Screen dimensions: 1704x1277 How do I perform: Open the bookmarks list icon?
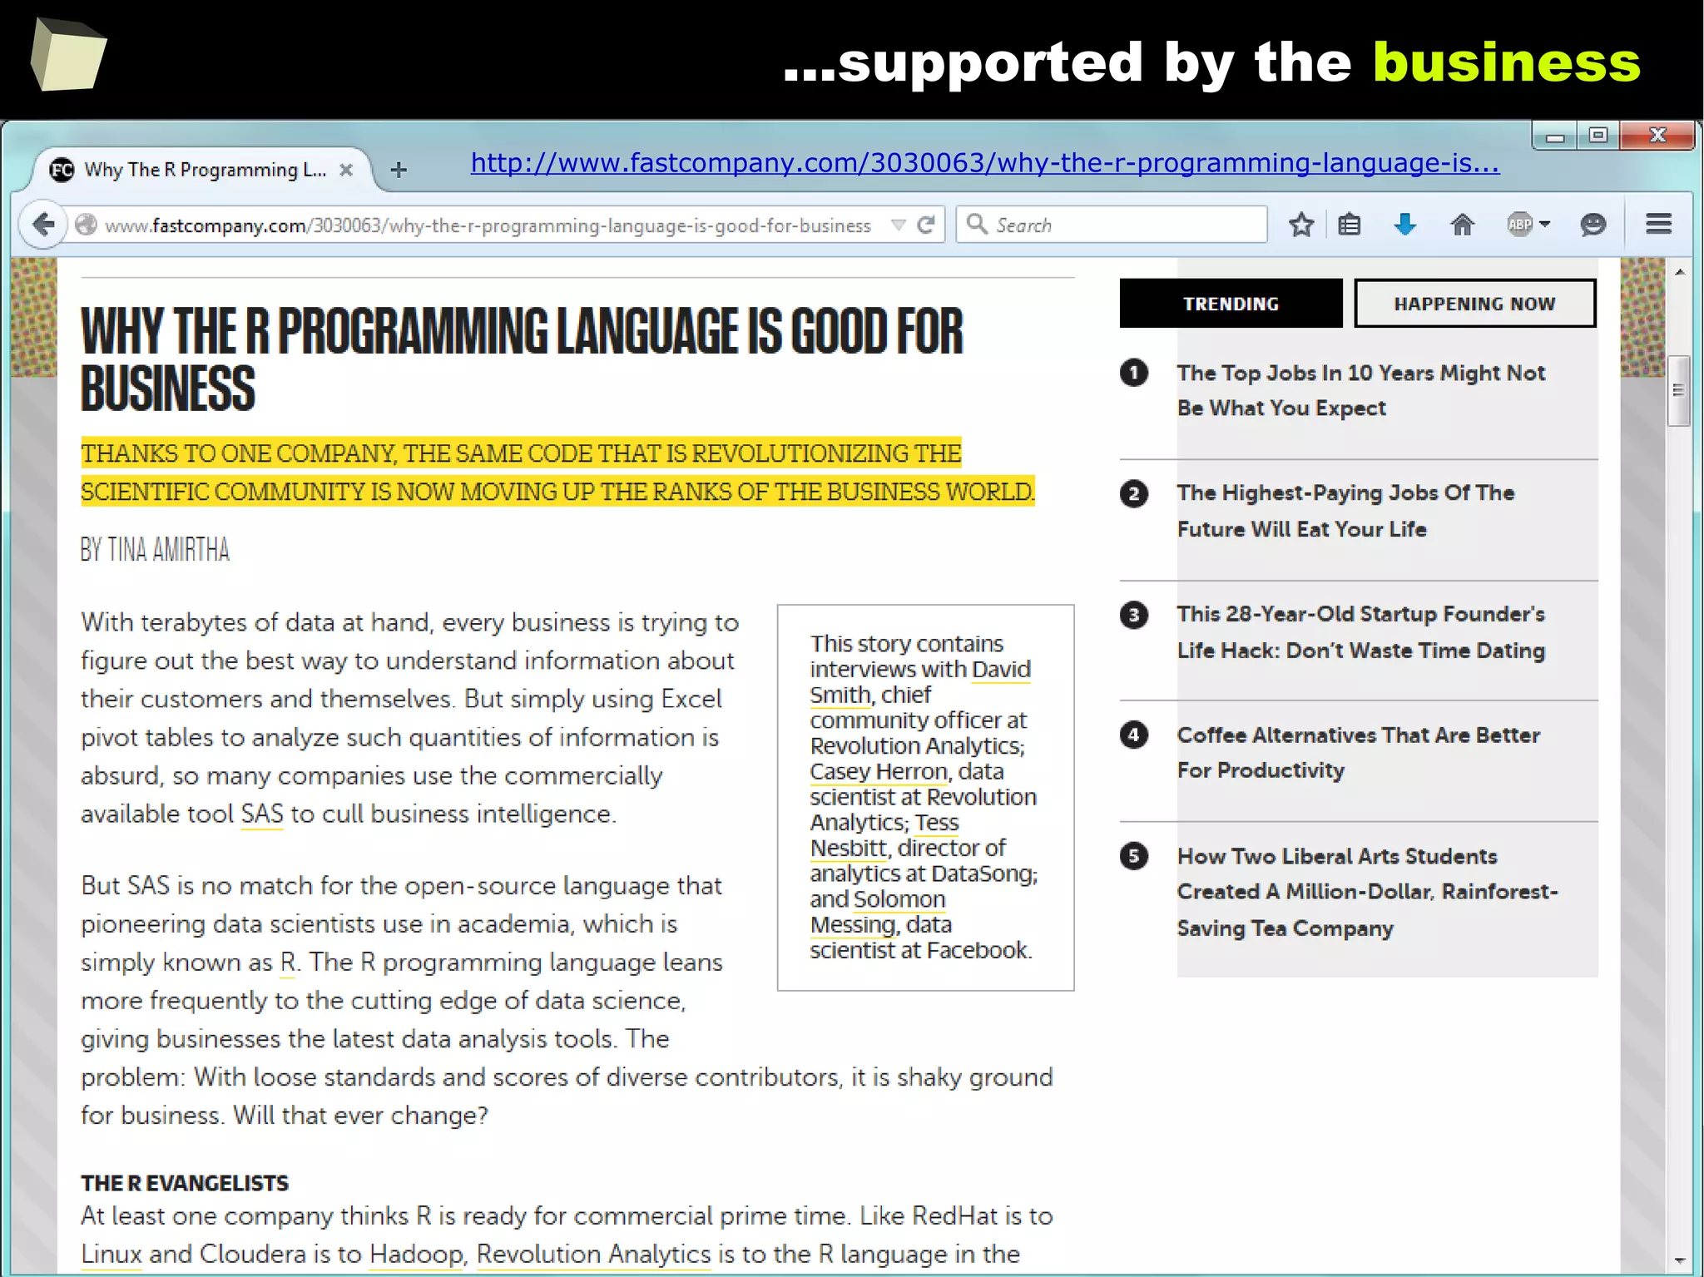[1350, 224]
